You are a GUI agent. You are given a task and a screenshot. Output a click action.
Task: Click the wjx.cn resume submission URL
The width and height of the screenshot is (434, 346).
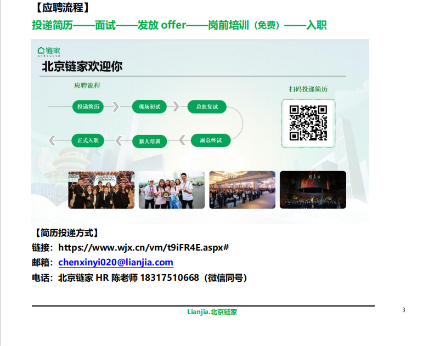pos(143,247)
